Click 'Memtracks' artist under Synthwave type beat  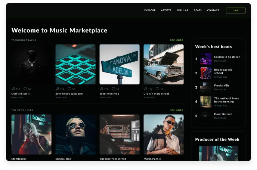click(61, 98)
